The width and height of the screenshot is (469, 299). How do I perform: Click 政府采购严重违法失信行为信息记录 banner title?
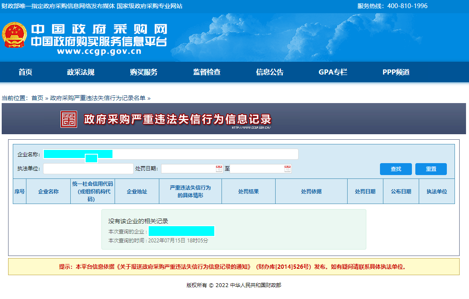point(177,119)
